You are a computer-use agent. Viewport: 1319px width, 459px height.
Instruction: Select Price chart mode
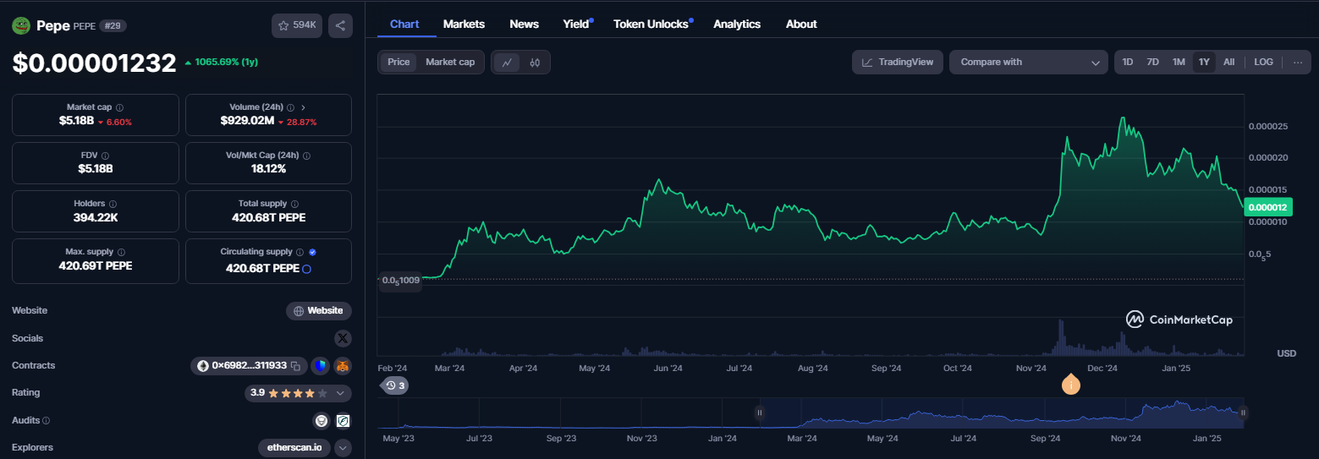[398, 62]
